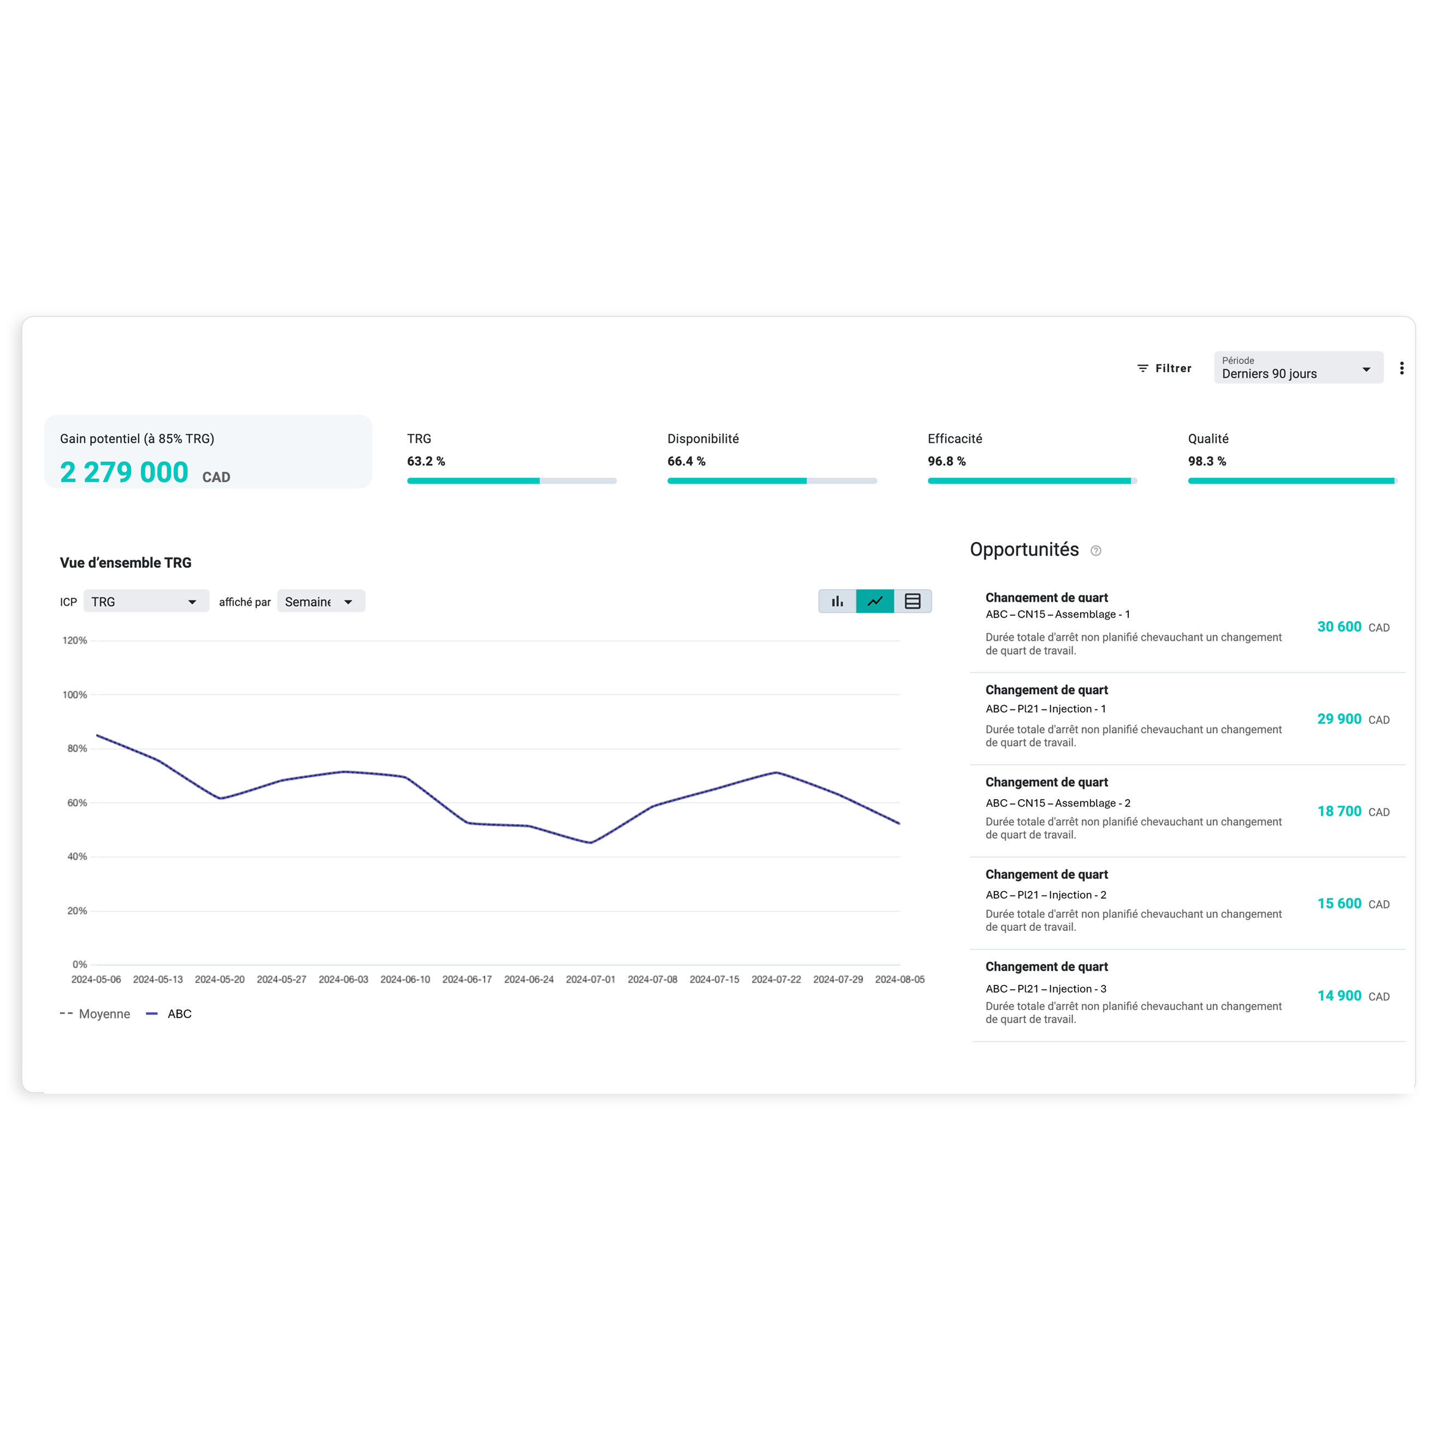Open opportunity ABC – CN15 – Assemblage - 2

click(x=1188, y=811)
